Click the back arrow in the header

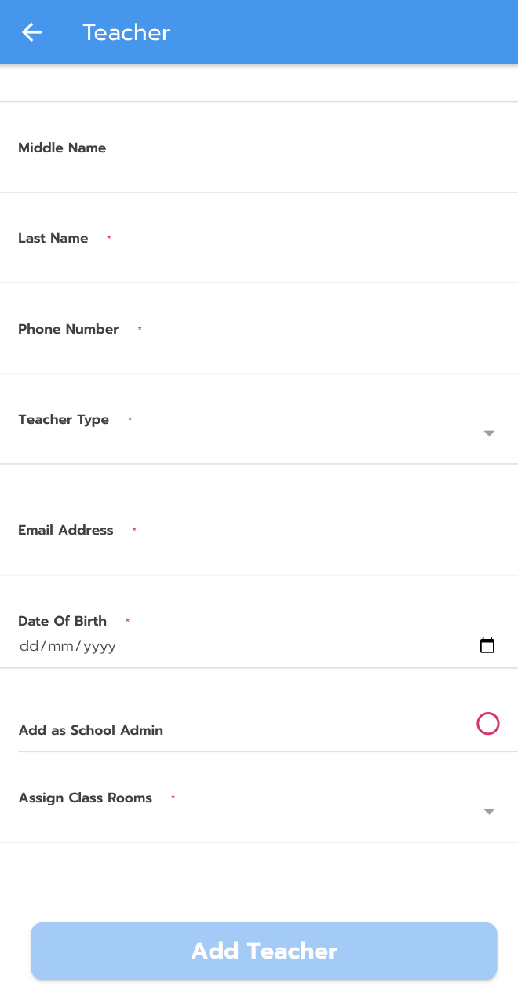[31, 32]
